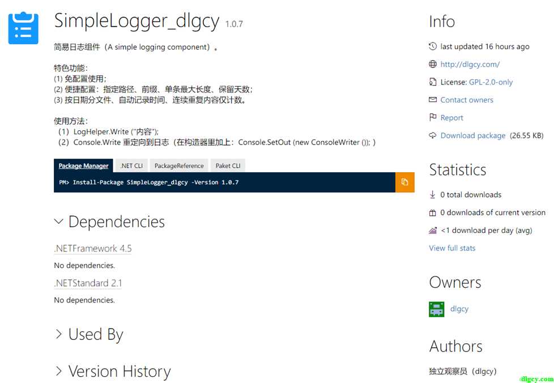This screenshot has width=554, height=383.
Task: Click the 'last updated 16 hours ago' text
Action: point(485,46)
